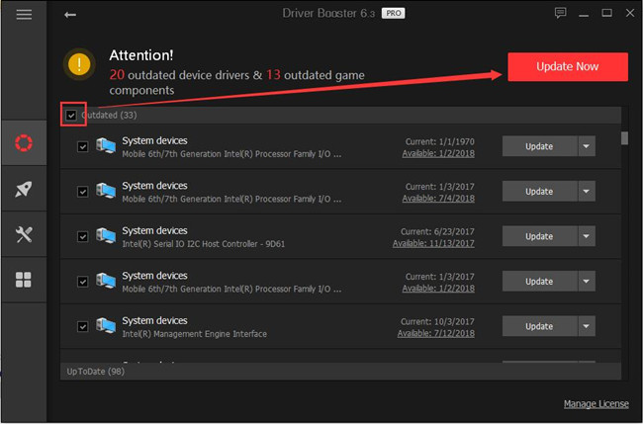This screenshot has width=643, height=424.
Task: Click the yellow attention warning icon
Action: (80, 64)
